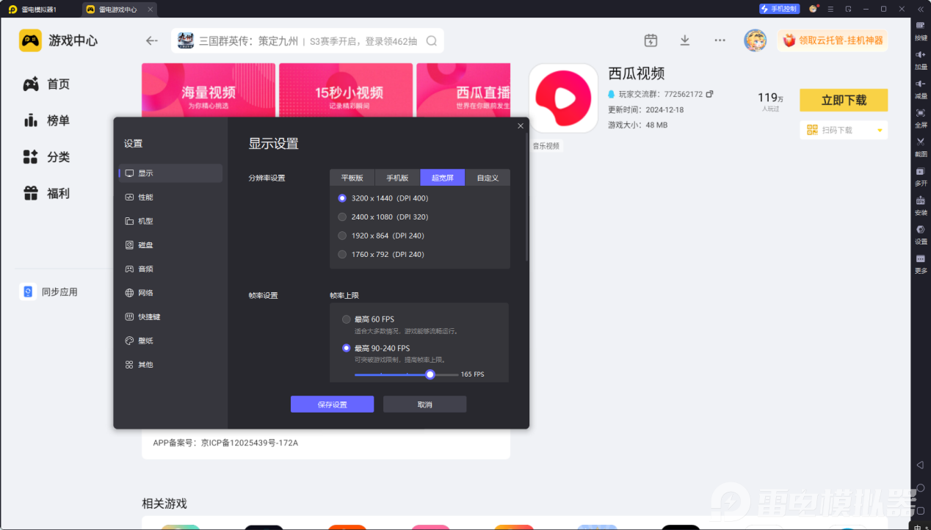
Task: Close the settings dialog with X
Action: 521,126
